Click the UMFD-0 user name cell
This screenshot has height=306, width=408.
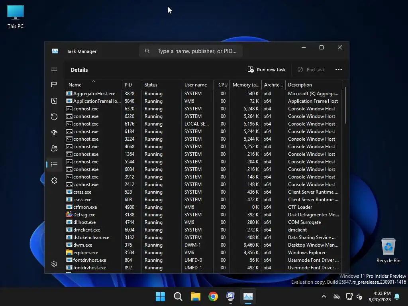coord(193,260)
